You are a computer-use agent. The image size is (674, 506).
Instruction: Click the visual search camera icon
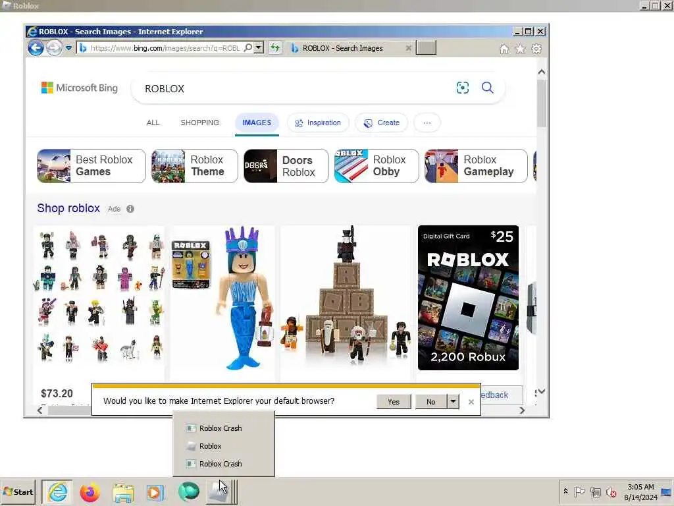click(x=463, y=88)
